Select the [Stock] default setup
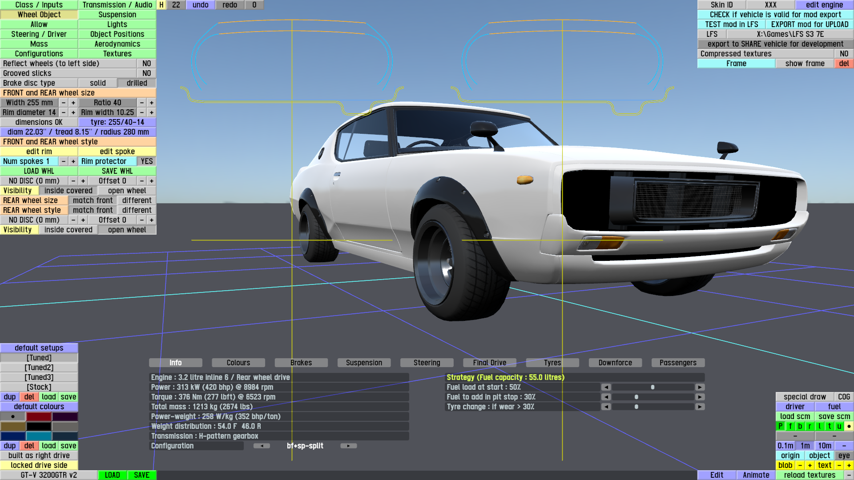The height and width of the screenshot is (480, 854). [39, 387]
